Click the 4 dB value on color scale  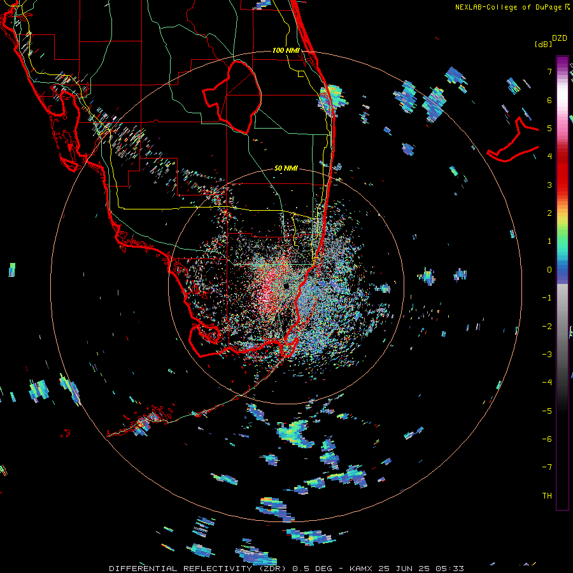click(549, 157)
